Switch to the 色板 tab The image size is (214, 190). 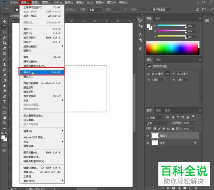(x=158, y=18)
